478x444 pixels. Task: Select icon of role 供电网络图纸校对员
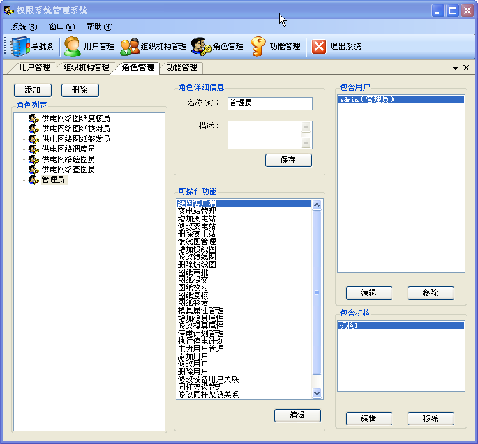pyautogui.click(x=34, y=129)
